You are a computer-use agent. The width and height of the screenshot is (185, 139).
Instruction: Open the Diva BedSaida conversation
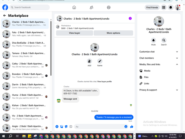click(25, 44)
